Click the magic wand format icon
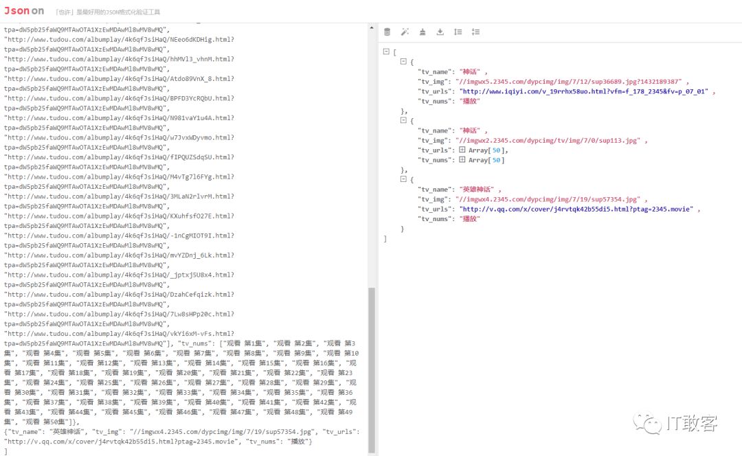This screenshot has height=456, width=742. 405,32
